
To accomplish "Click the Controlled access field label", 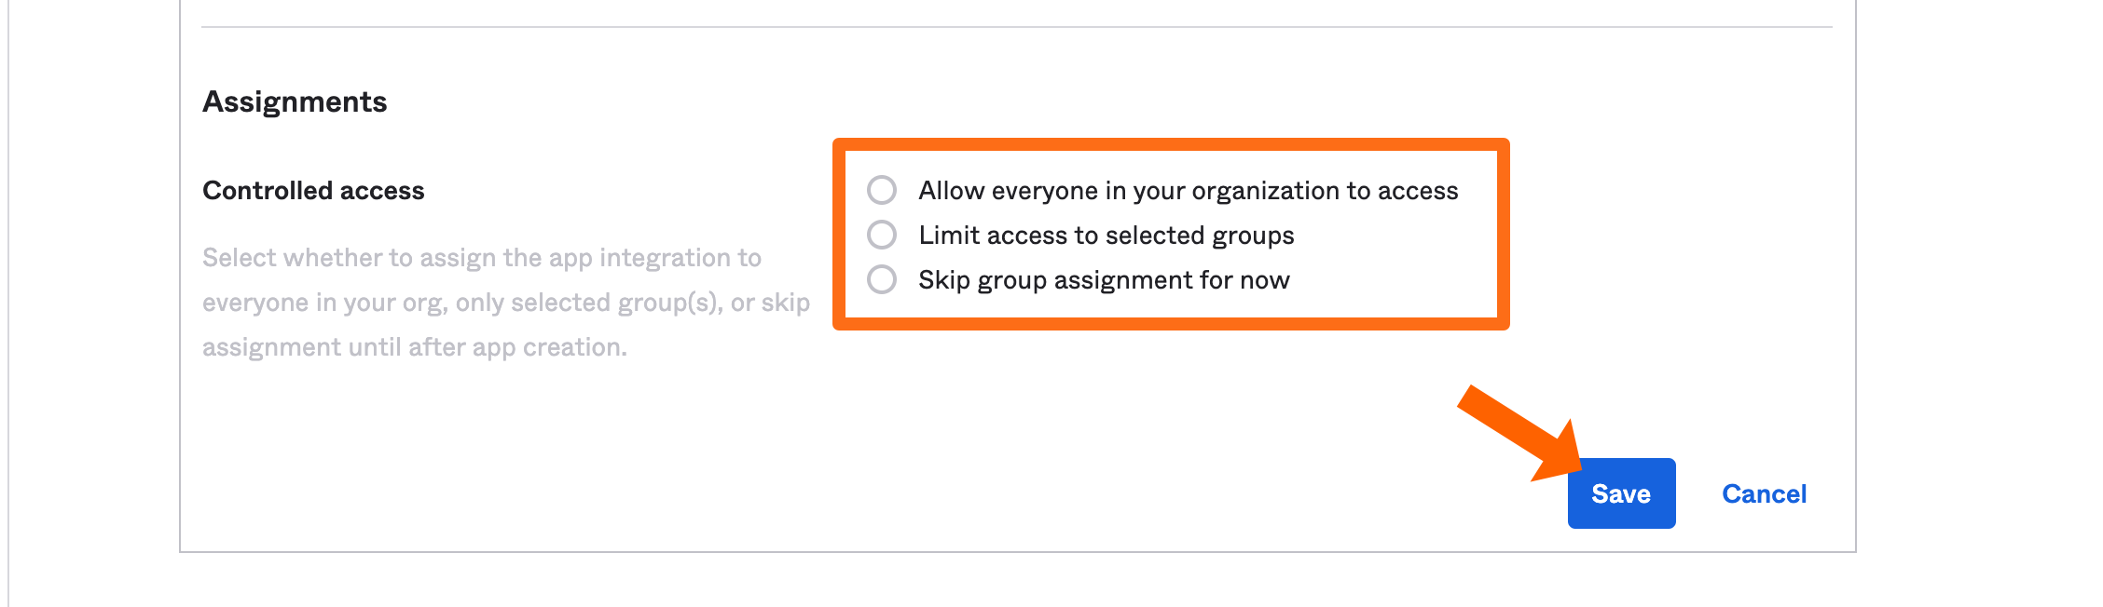I will [x=313, y=190].
